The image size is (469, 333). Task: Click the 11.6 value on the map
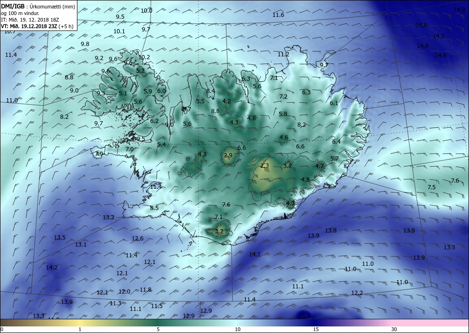(x=278, y=15)
